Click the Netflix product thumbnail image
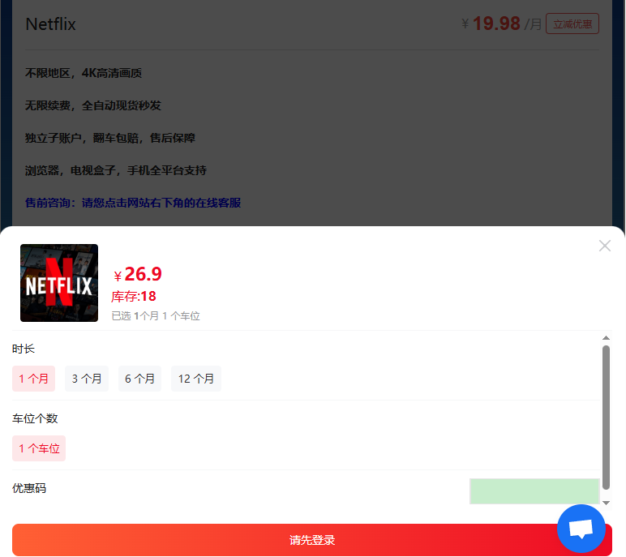Viewport: 626px width, 557px height. point(59,283)
